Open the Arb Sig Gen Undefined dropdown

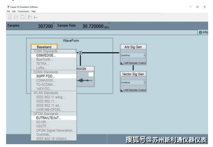pos(133,55)
